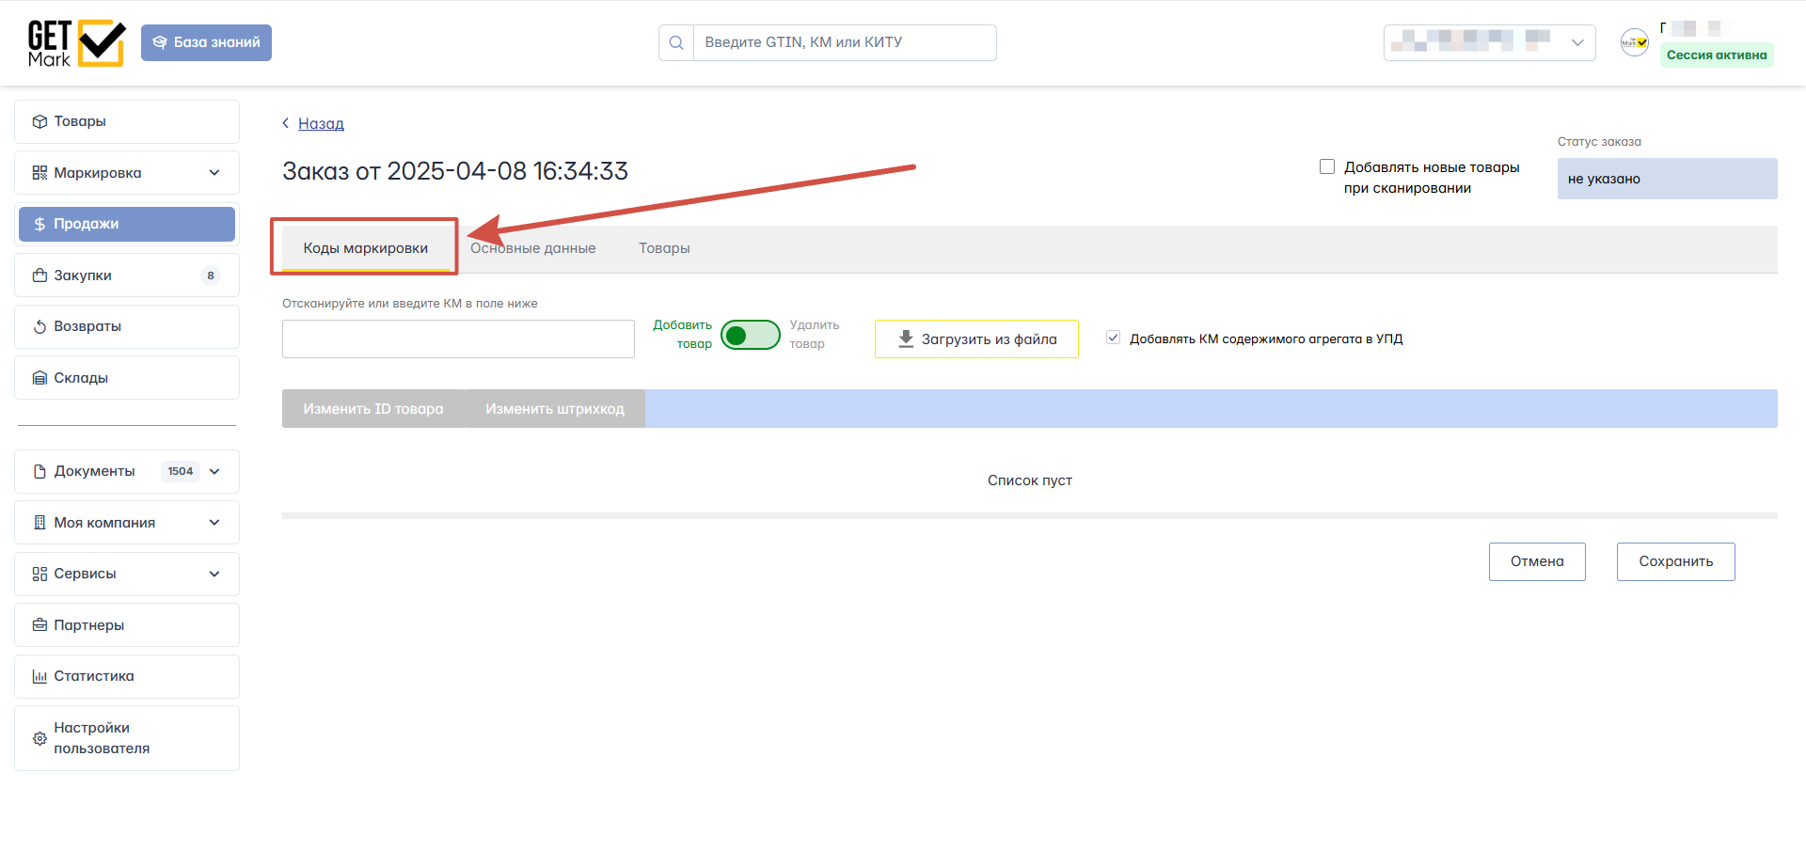Screen dimensions: 1806x851
Task: Click the Добавить товар label
Action: 683,335
